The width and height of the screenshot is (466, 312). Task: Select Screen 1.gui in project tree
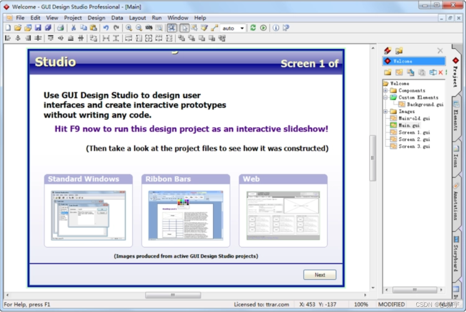[414, 133]
